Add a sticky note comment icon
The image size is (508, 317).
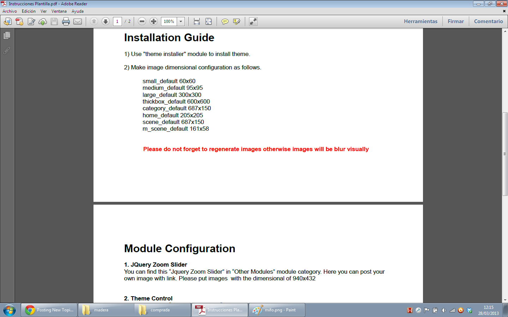coord(225,21)
